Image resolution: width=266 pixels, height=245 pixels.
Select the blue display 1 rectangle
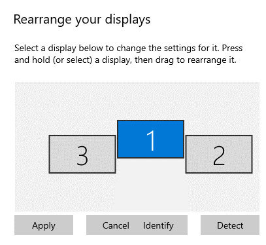click(150, 139)
